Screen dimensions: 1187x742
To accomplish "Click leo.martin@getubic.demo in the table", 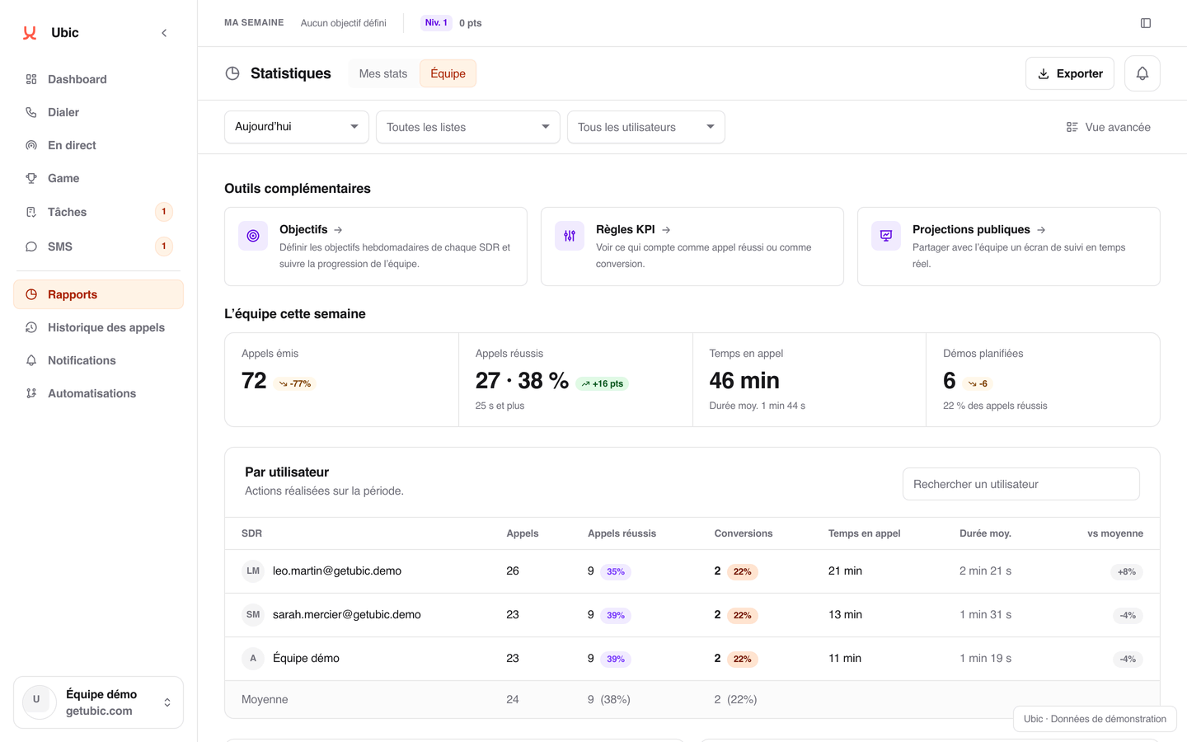I will (x=337, y=571).
